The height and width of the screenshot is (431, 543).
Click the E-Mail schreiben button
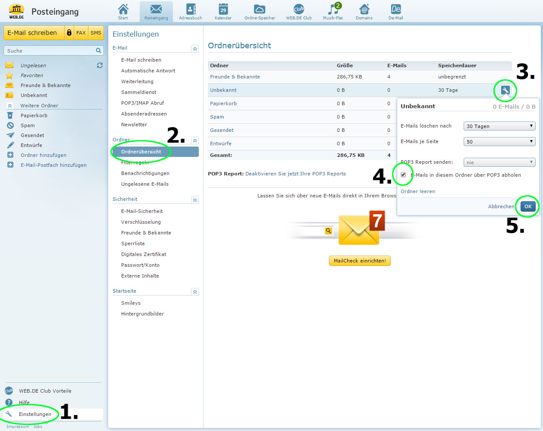tap(34, 33)
